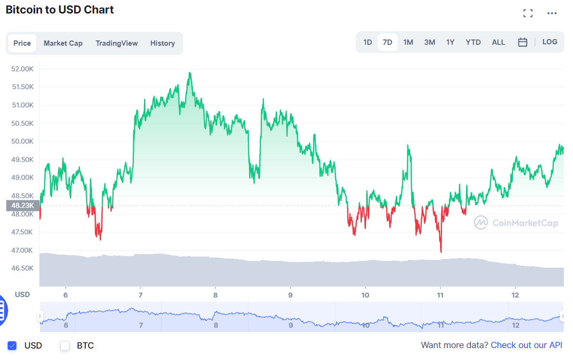Toggle logarithmic scale with the LOG button

coord(549,42)
